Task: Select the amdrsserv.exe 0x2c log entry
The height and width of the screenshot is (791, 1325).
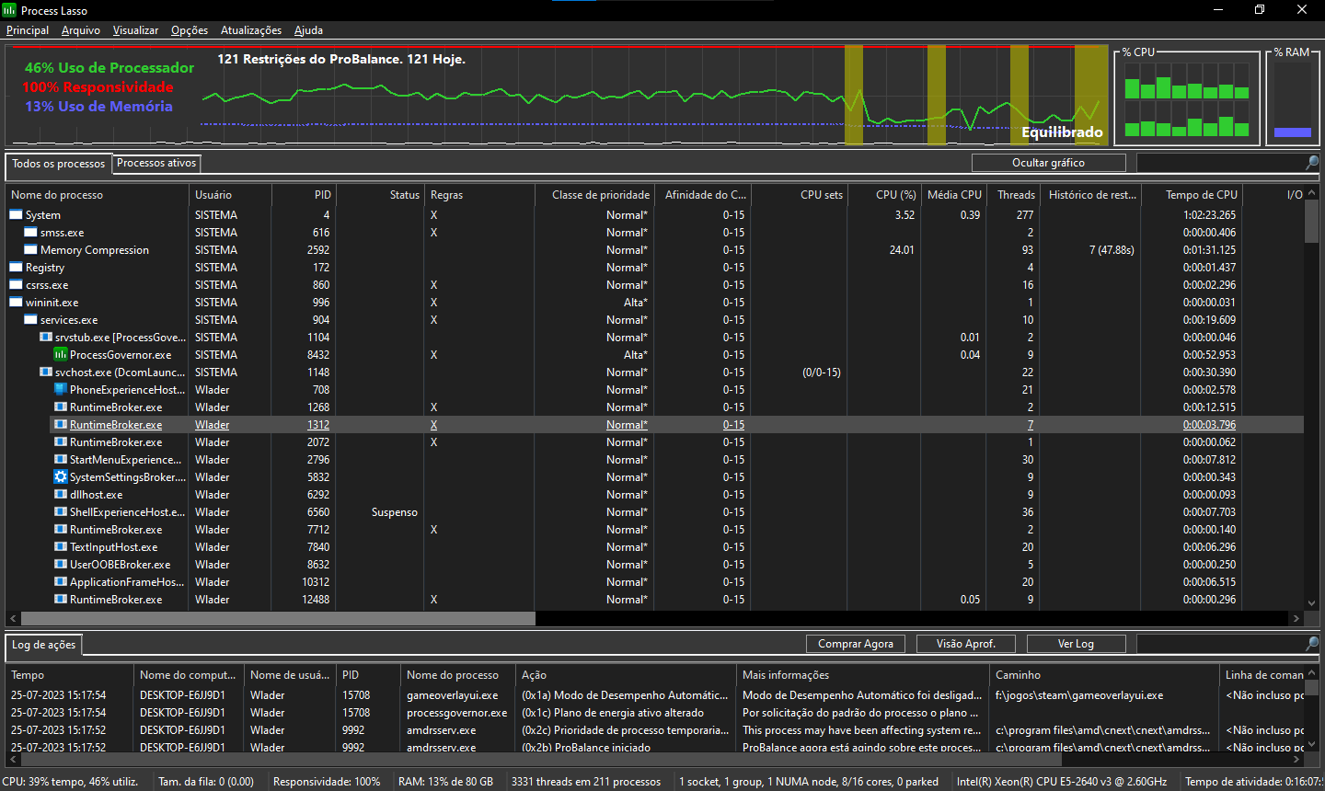Action: (x=654, y=730)
